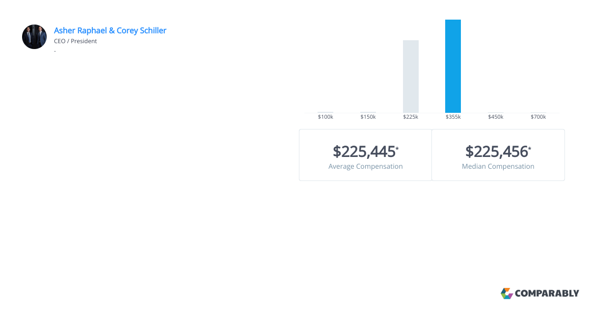Open Asher Raphael & Corey Schiller profile link

coord(110,30)
